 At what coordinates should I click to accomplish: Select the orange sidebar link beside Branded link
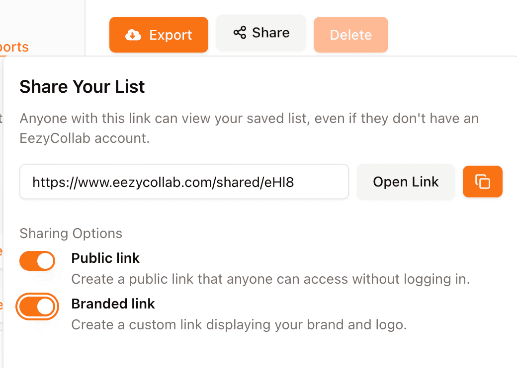tap(1, 305)
